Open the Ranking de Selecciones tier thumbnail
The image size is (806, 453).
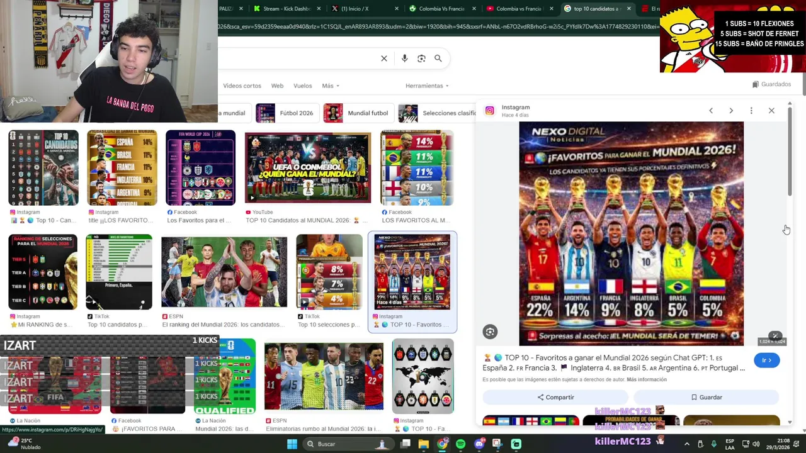click(x=43, y=272)
